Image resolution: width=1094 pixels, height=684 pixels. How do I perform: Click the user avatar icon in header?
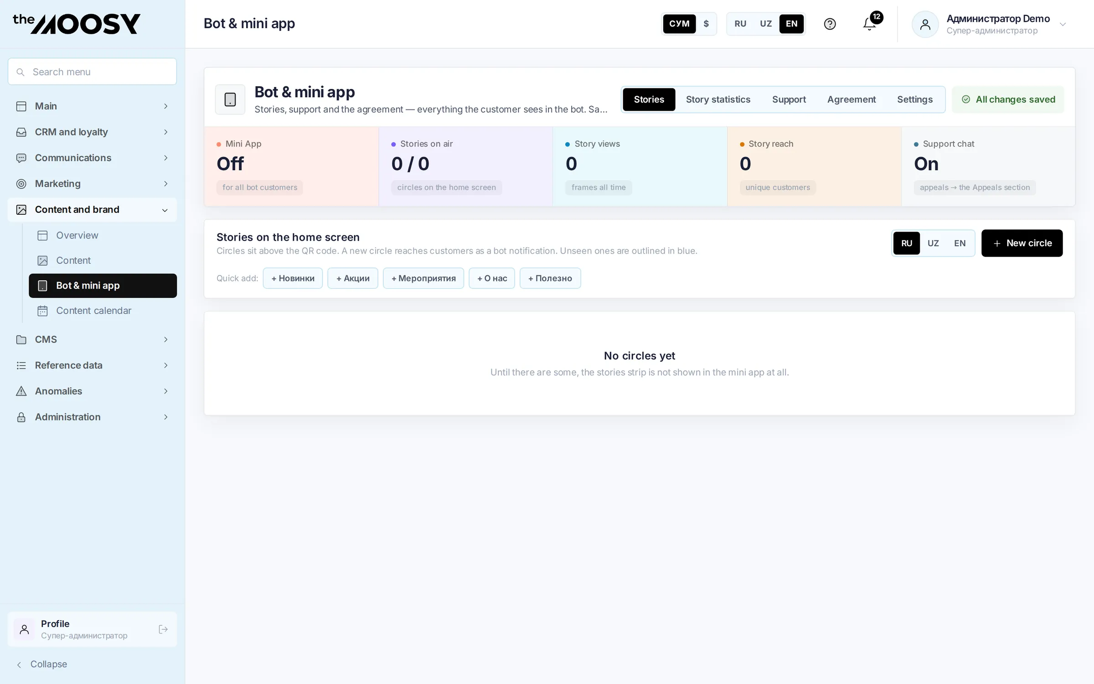pyautogui.click(x=925, y=24)
